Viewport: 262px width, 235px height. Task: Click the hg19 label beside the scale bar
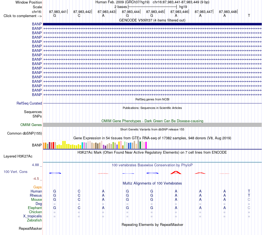point(183,7)
